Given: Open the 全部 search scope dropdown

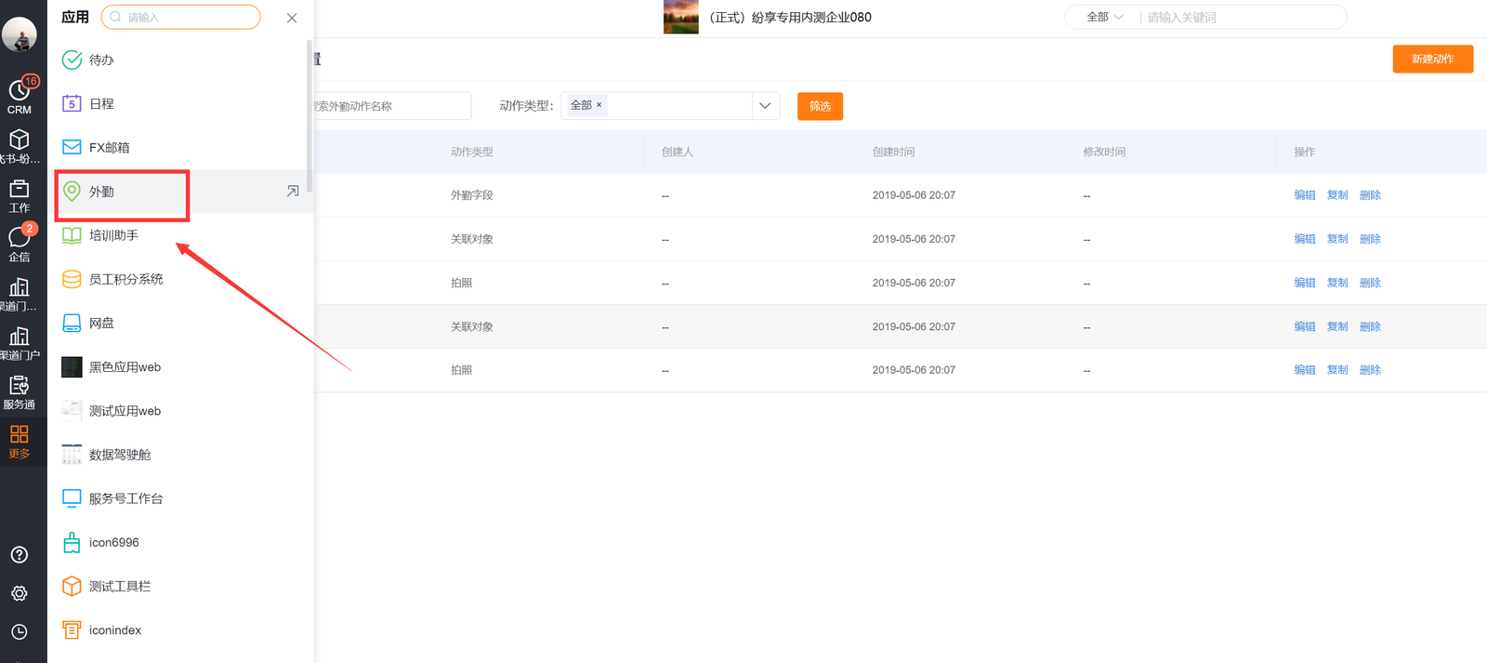Looking at the screenshot, I should (1104, 18).
